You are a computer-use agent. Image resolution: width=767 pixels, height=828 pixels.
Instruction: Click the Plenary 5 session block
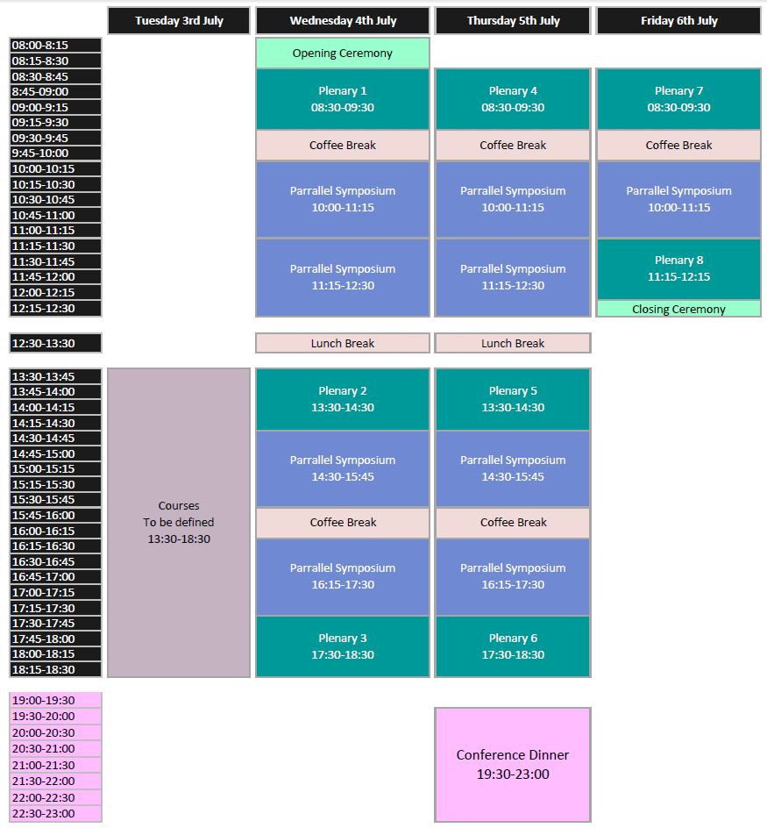(x=513, y=399)
